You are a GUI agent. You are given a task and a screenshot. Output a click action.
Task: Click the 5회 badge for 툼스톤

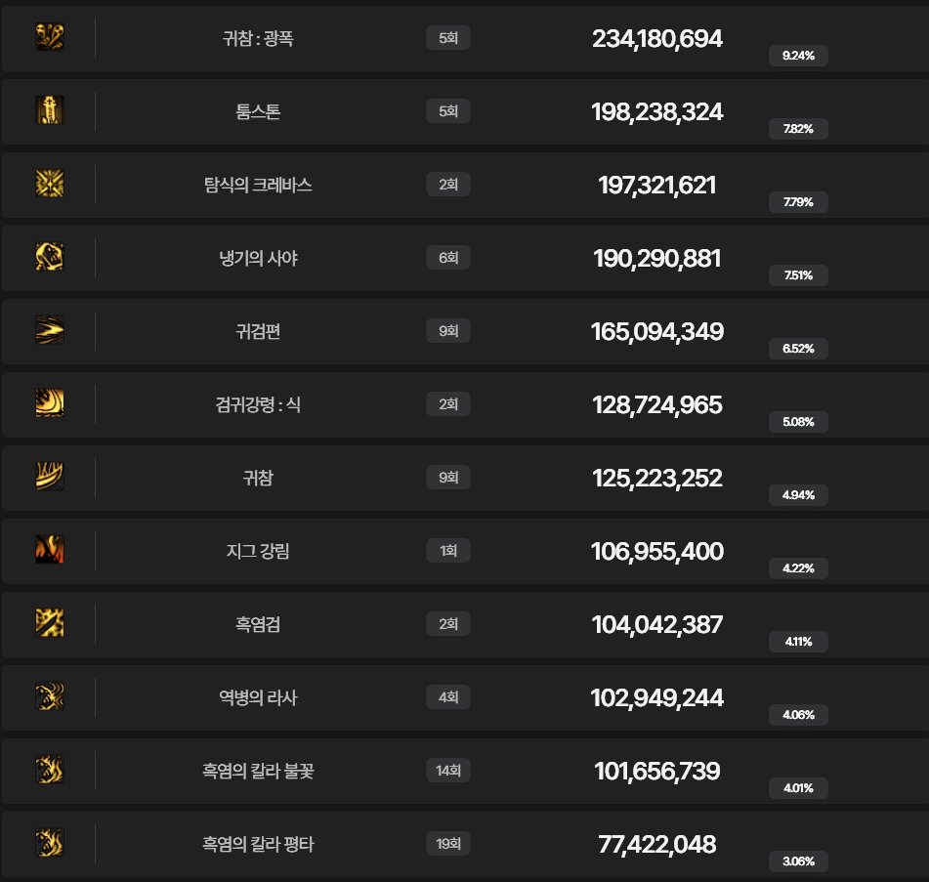point(448,111)
